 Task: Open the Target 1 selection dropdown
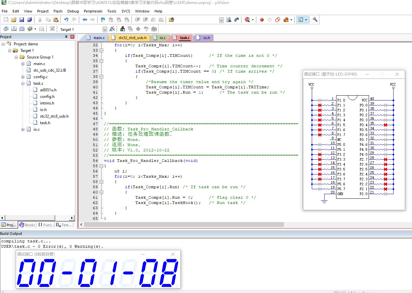(x=105, y=29)
